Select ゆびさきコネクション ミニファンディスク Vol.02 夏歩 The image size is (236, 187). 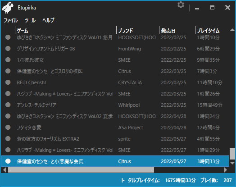65,116
